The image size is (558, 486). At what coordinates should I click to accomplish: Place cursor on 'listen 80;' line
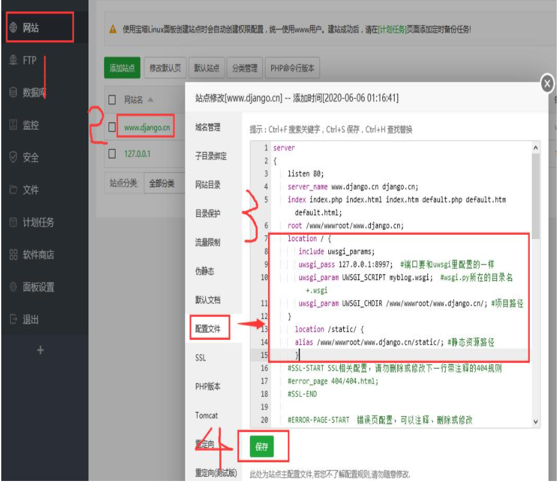tap(306, 174)
